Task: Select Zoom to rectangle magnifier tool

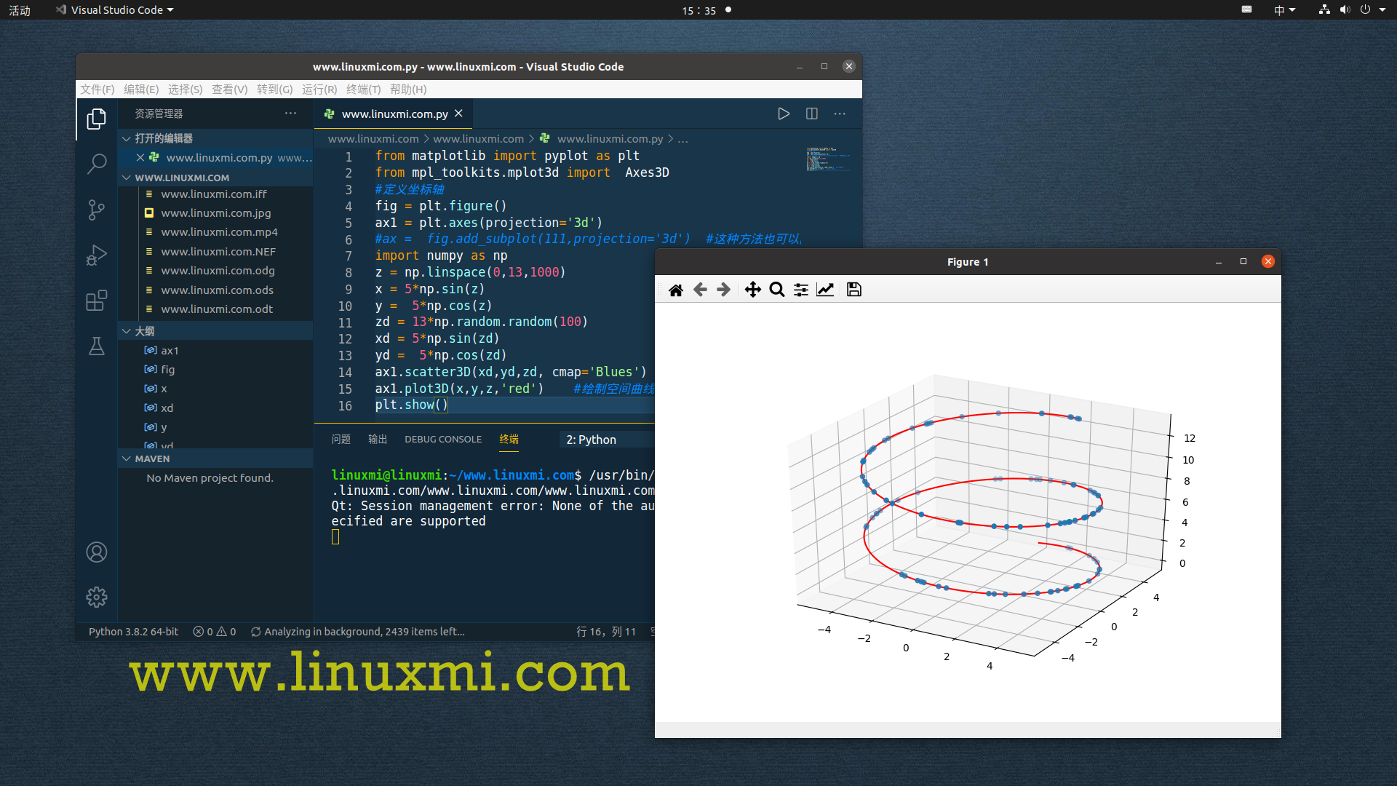Action: (x=776, y=290)
